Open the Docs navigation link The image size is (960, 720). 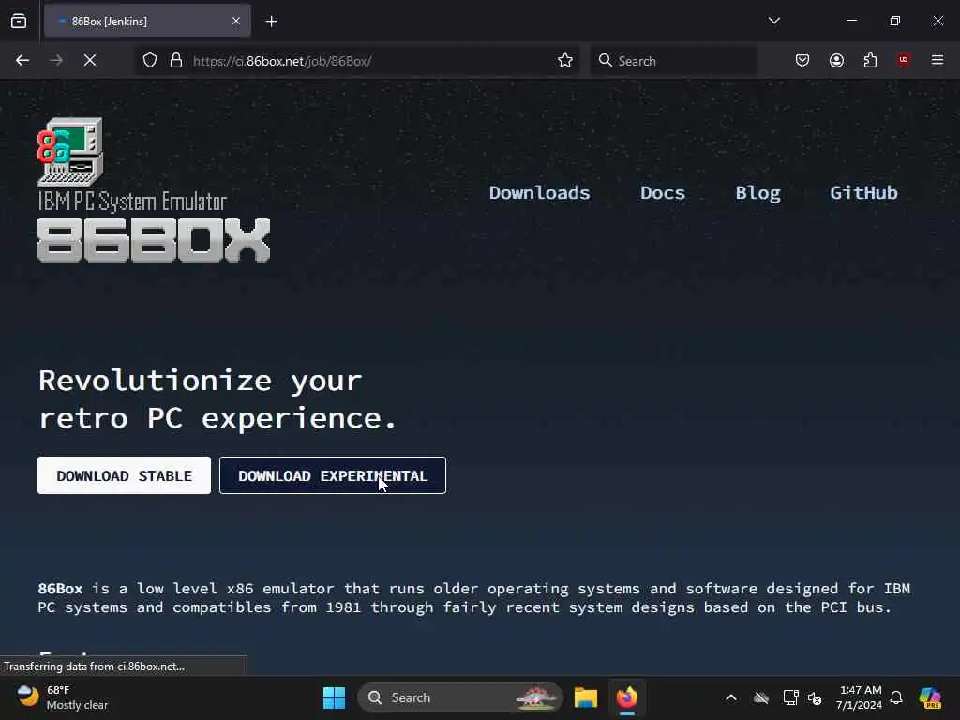(x=663, y=193)
